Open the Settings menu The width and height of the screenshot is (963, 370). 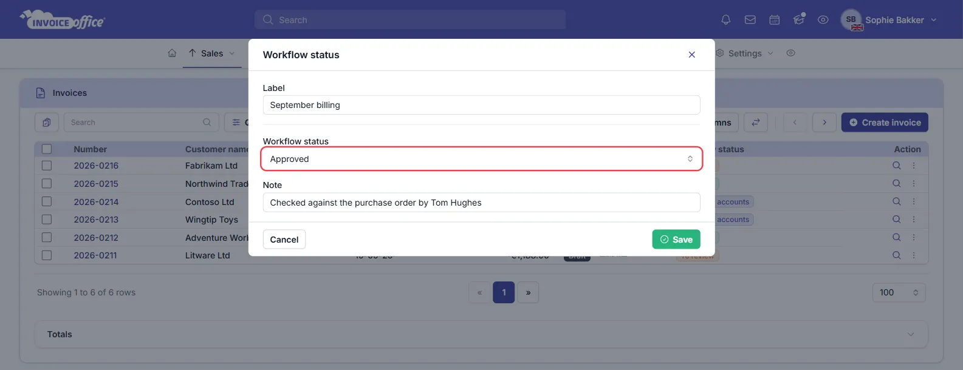[x=745, y=53]
